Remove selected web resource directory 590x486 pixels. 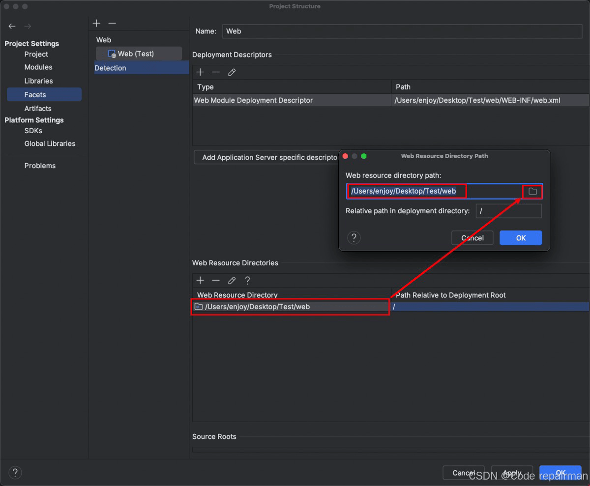click(216, 281)
